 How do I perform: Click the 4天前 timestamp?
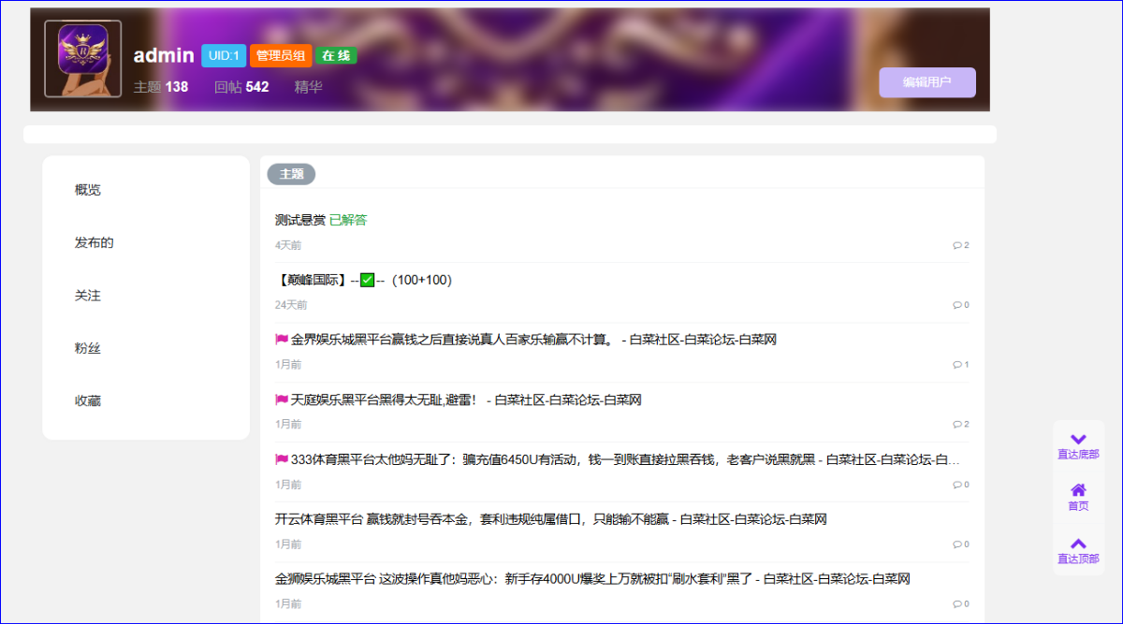click(288, 245)
